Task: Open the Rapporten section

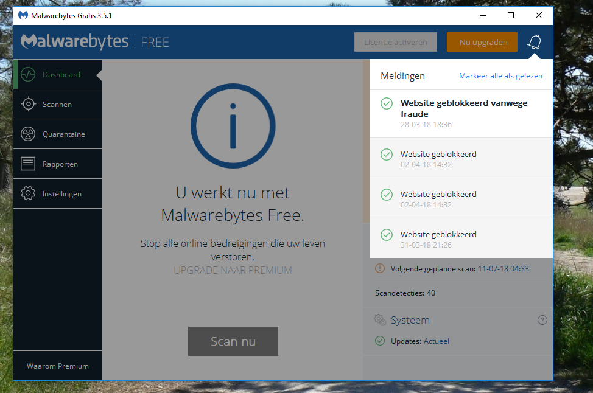Action: point(58,164)
